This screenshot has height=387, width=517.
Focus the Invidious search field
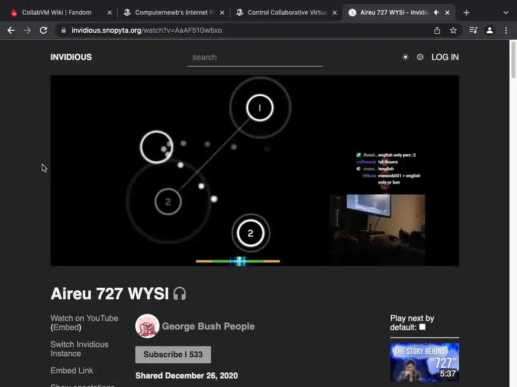(x=255, y=57)
